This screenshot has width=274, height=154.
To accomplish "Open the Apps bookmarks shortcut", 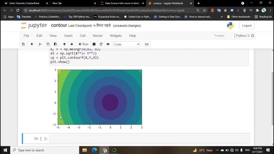I will click(9, 17).
